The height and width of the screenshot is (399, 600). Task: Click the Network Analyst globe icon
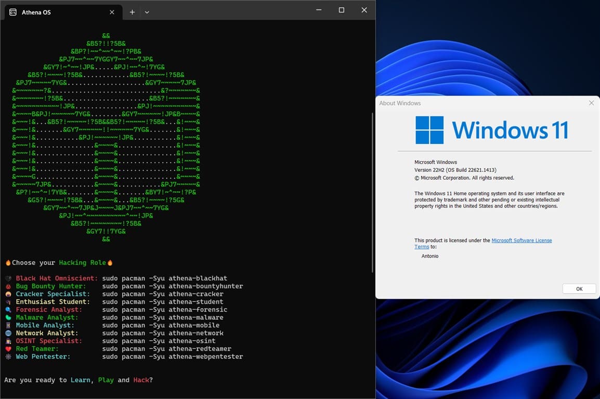tap(9, 332)
